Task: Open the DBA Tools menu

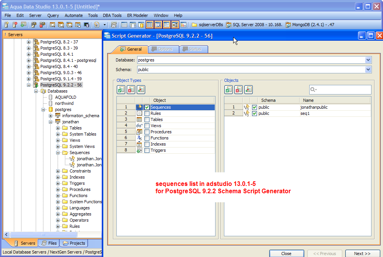Action: click(x=112, y=15)
